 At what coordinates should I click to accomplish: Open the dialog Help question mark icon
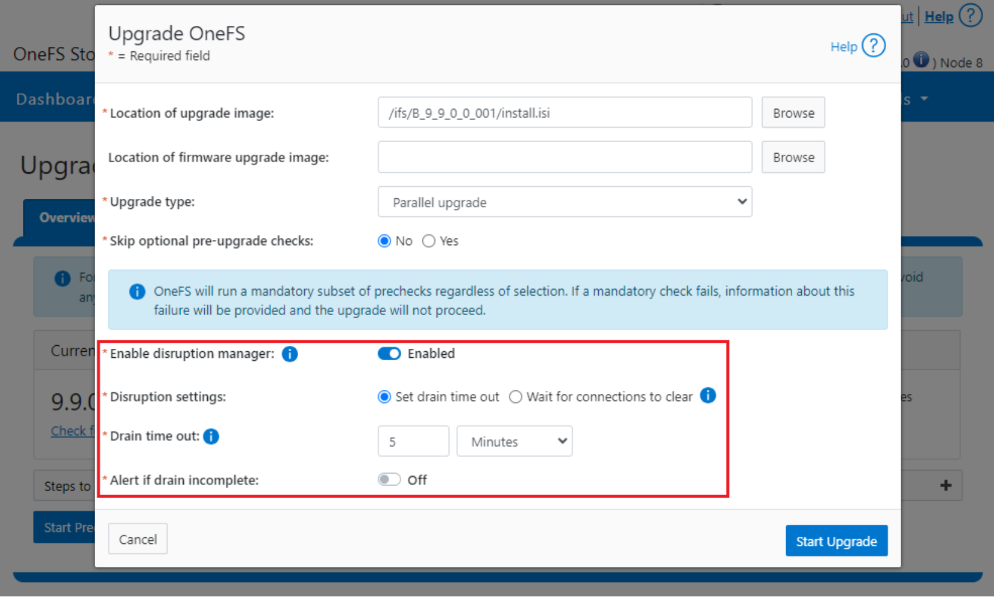874,46
